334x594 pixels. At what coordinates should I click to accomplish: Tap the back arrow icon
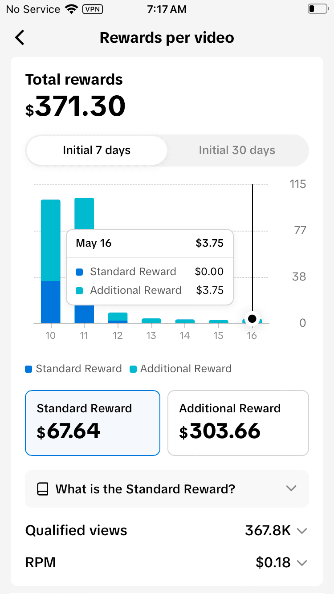[x=20, y=38]
